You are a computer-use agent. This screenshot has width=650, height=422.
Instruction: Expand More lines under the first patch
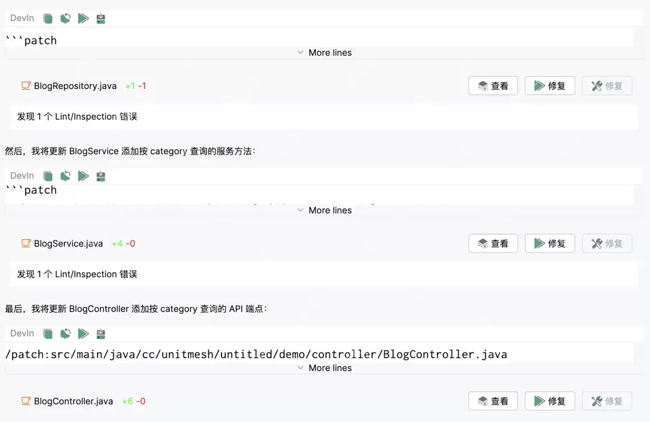point(324,52)
